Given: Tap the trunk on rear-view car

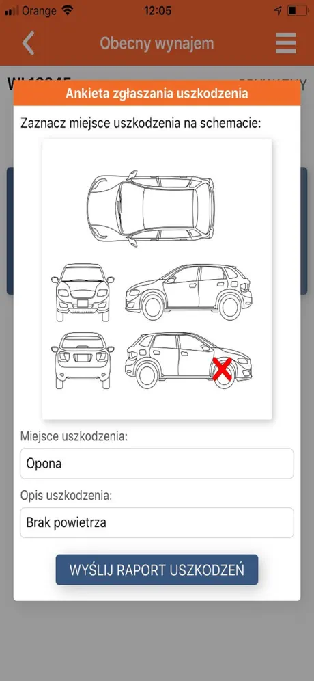Looking at the screenshot, I should coord(83,357).
